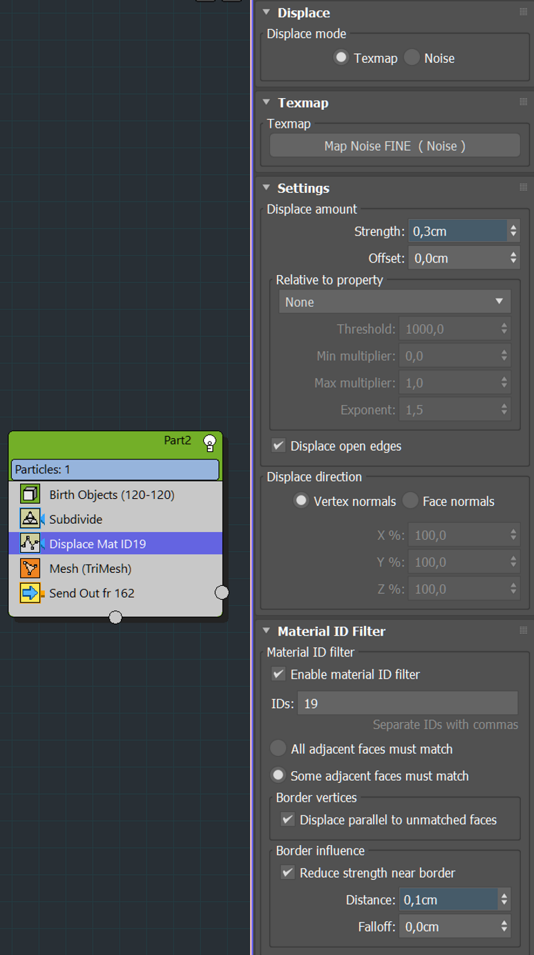This screenshot has width=534, height=955.
Task: Select the Birth Objects (120-120) operator
Action: coord(115,494)
